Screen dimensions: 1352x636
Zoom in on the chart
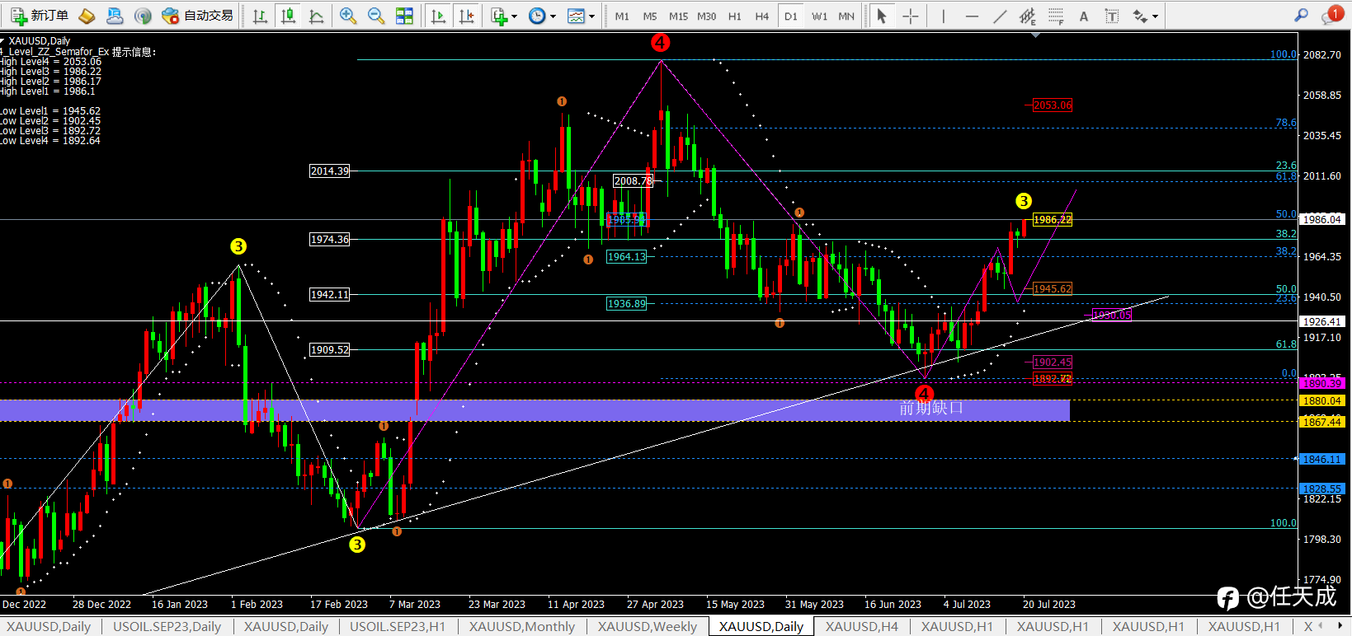point(348,16)
